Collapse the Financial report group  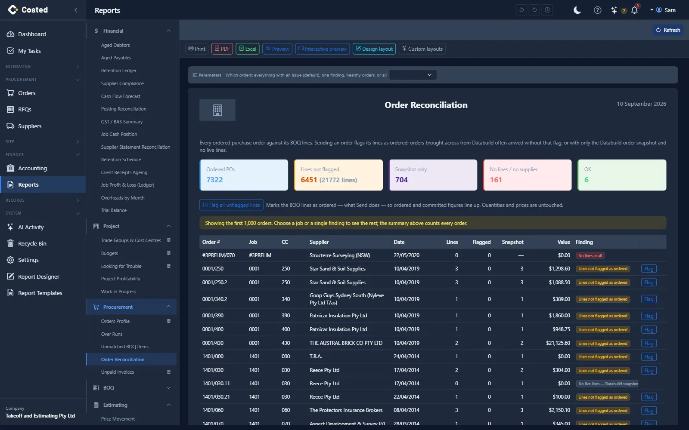[x=131, y=31]
